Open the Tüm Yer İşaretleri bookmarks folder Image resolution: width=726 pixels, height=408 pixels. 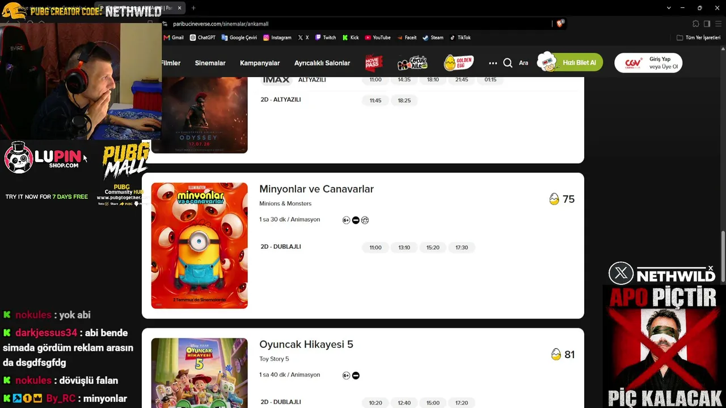pos(698,37)
